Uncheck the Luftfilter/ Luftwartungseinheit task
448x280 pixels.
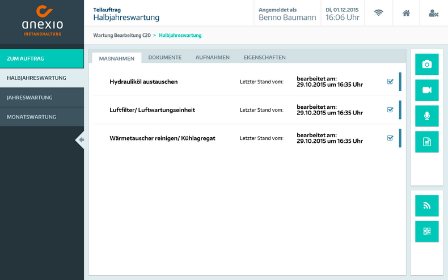click(390, 110)
